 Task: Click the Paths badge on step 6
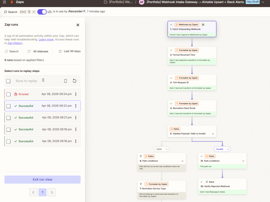pyautogui.click(x=149, y=156)
